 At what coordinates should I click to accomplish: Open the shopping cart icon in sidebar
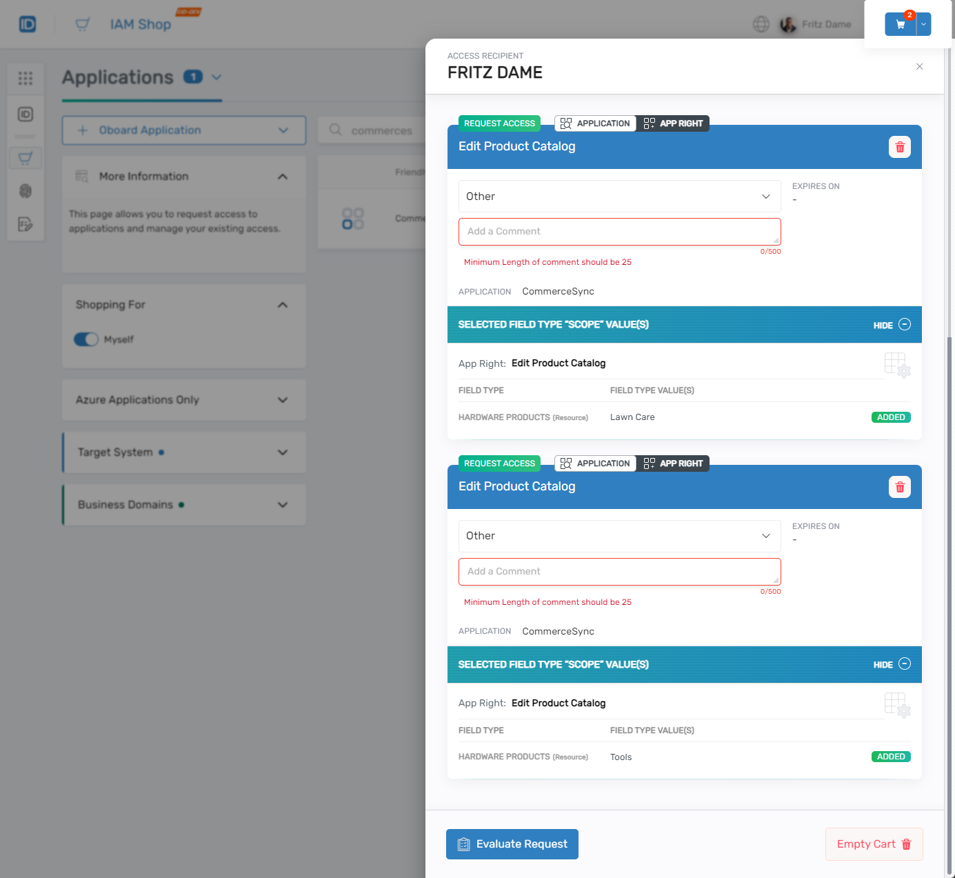point(26,157)
